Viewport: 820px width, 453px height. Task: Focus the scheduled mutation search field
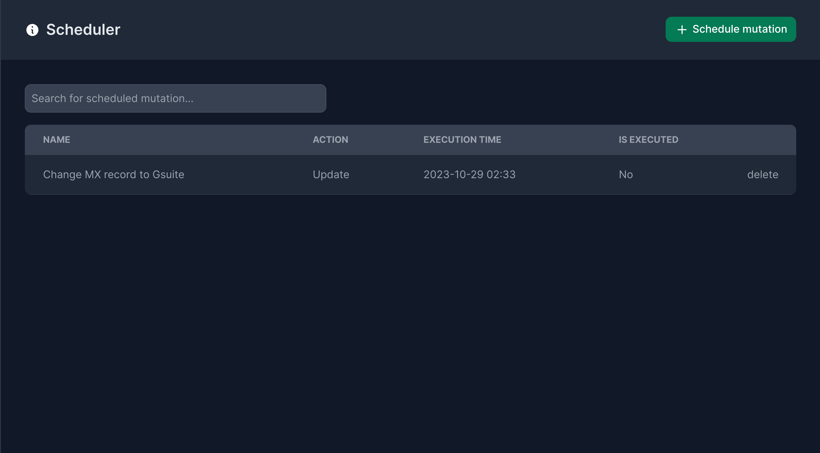[175, 98]
